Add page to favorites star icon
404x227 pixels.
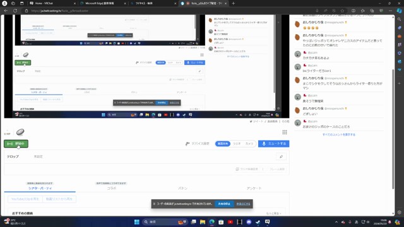pyautogui.click(x=342, y=11)
